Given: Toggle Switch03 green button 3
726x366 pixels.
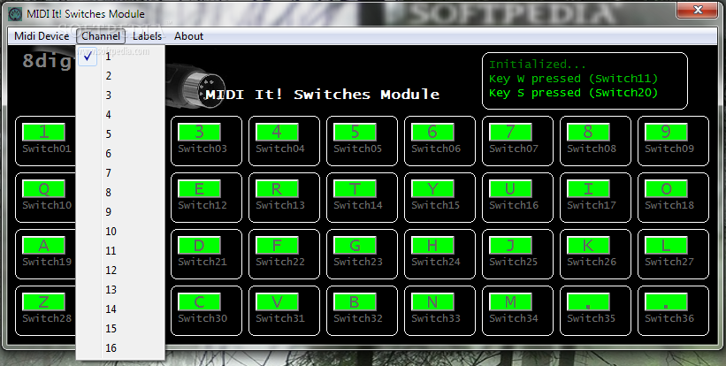Looking at the screenshot, I should point(199,132).
